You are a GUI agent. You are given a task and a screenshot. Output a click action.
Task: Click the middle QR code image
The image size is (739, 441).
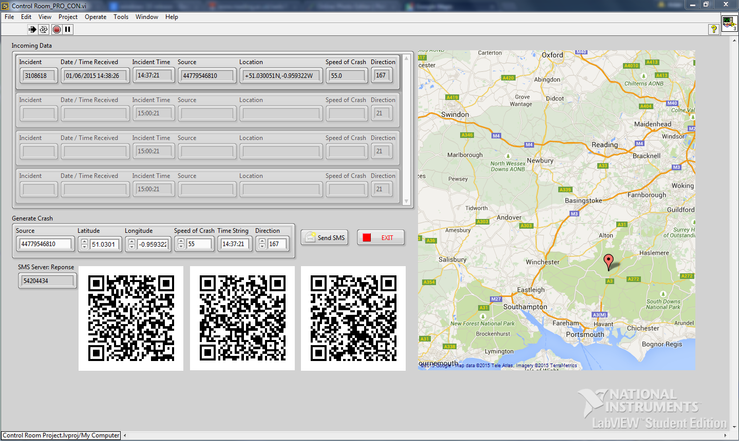(242, 318)
